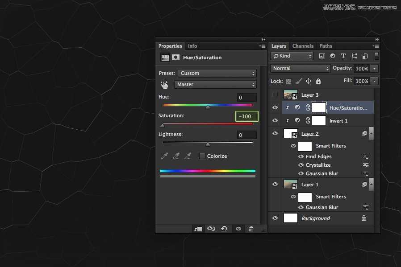
Task: Switch to the Channels tab
Action: (x=303, y=46)
